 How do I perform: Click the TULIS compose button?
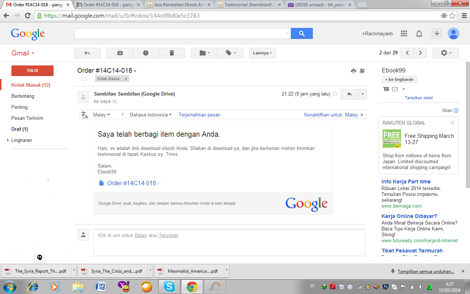pyautogui.click(x=32, y=71)
